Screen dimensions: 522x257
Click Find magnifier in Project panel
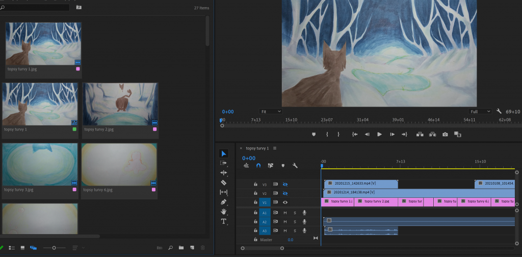(x=170, y=248)
